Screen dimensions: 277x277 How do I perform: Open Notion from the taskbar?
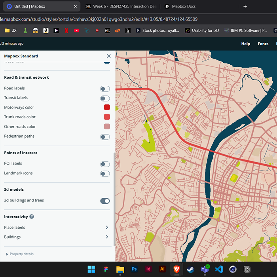click(247, 269)
